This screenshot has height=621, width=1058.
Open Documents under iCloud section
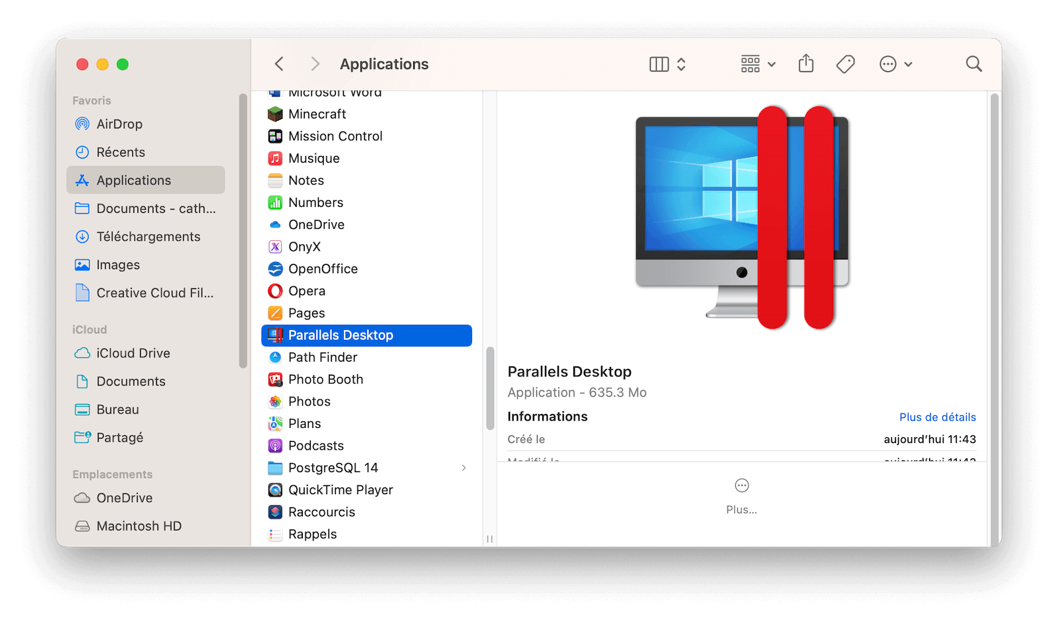click(x=145, y=382)
